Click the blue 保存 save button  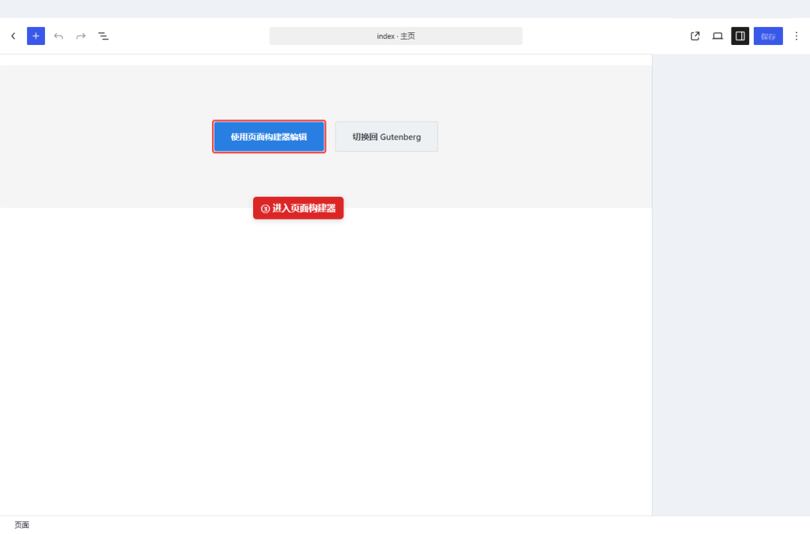pyautogui.click(x=768, y=36)
